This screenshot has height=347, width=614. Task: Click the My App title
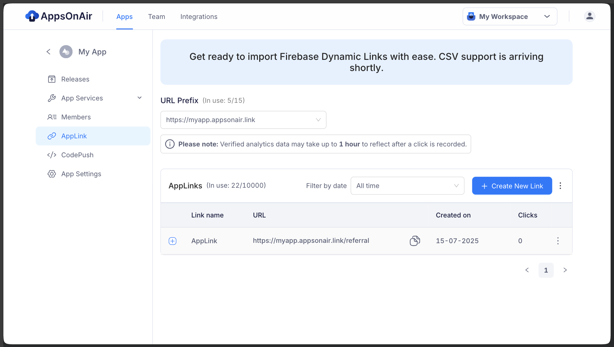click(x=92, y=52)
